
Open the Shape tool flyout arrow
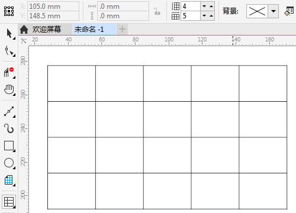point(14,56)
